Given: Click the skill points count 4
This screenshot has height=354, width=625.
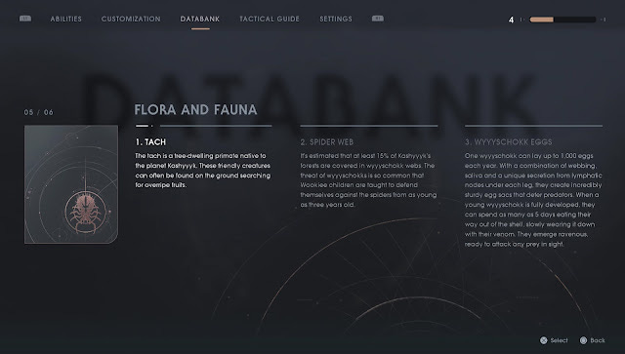Looking at the screenshot, I should [511, 20].
